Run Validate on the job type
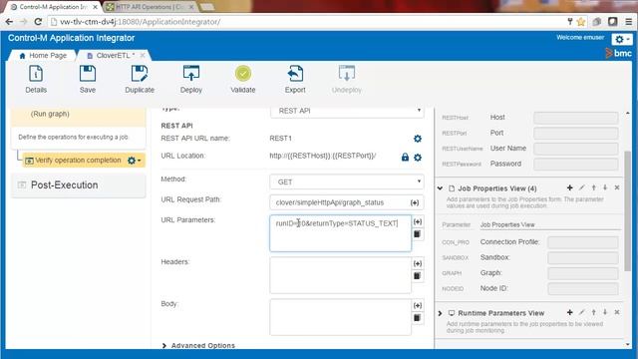 click(x=243, y=80)
